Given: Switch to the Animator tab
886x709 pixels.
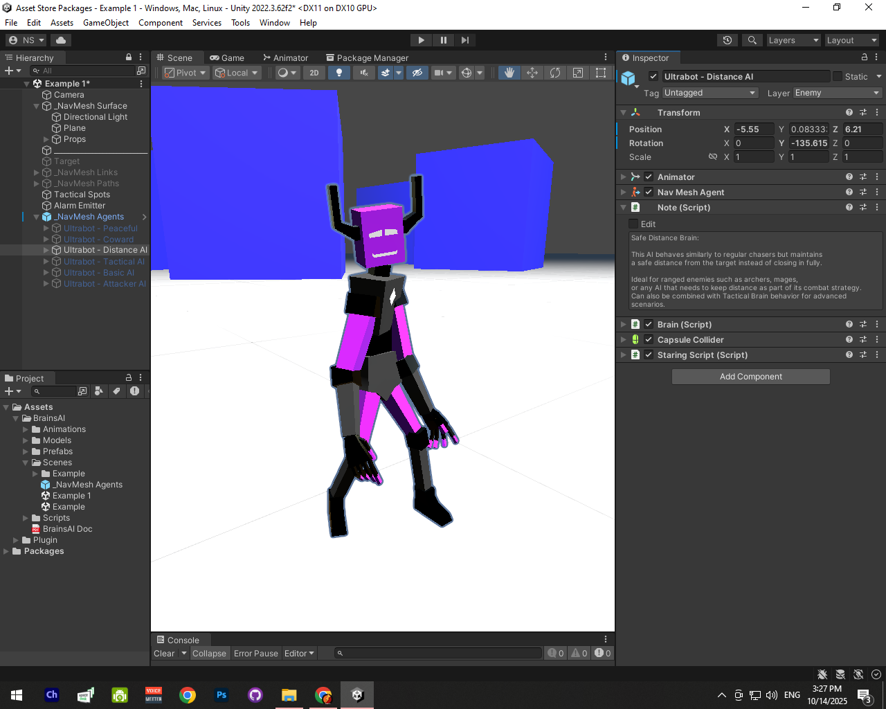Looking at the screenshot, I should coord(286,57).
